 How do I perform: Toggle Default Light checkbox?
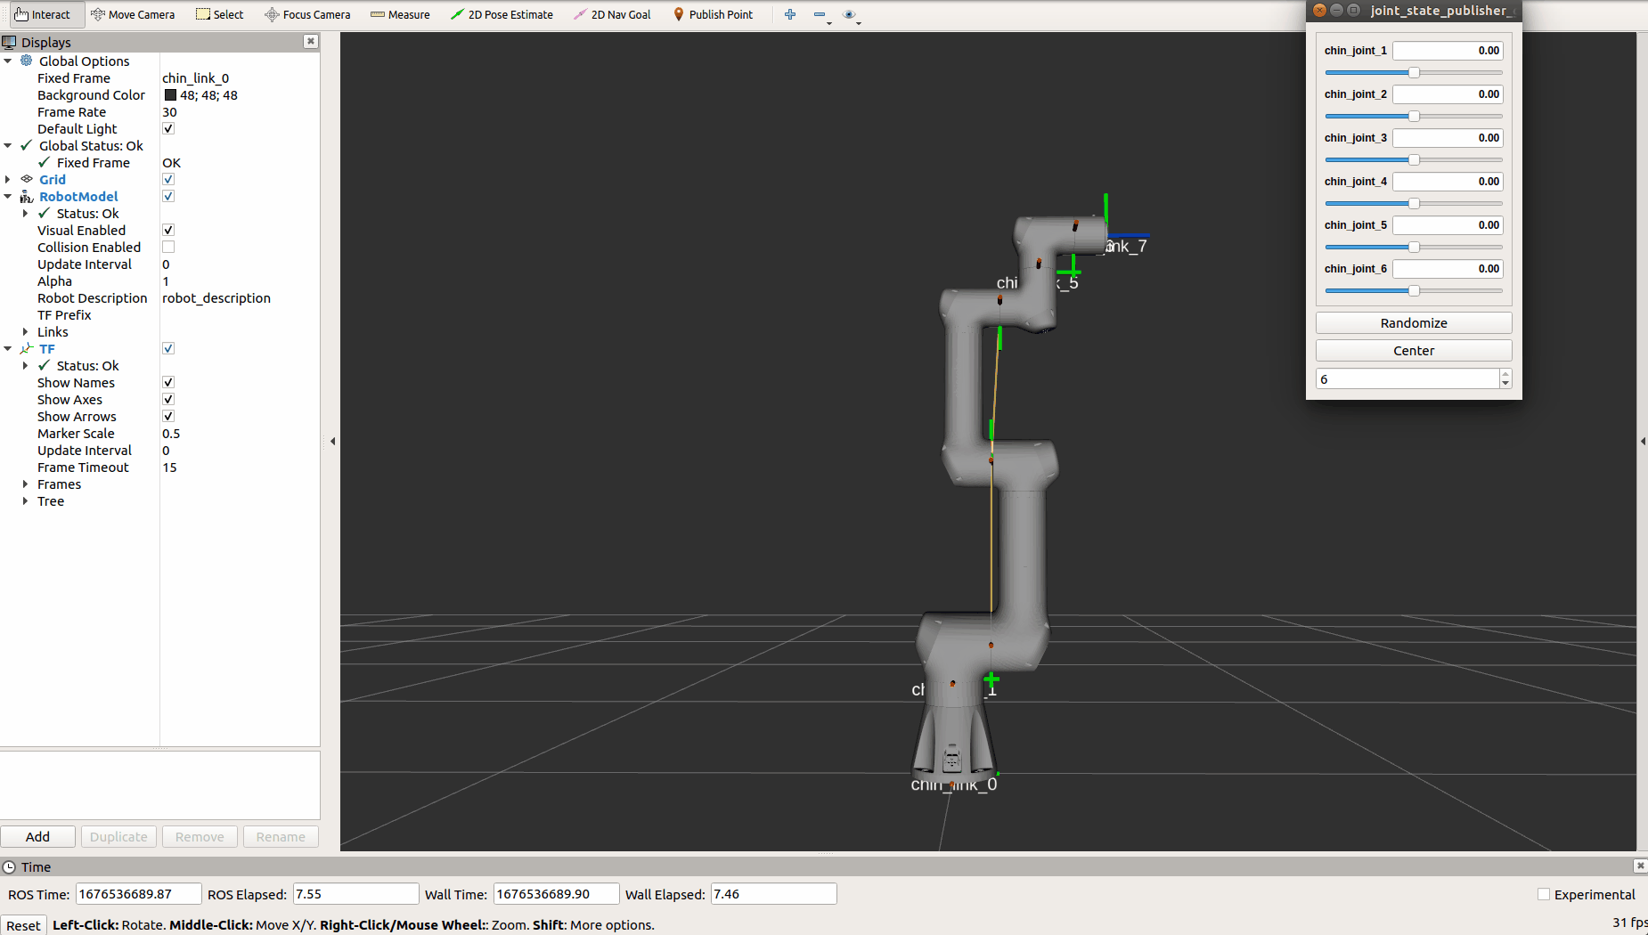[x=168, y=128]
